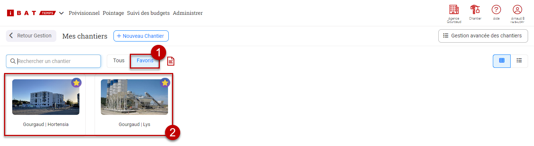Switch to list view
Screen dimensions: 534x146
point(519,61)
